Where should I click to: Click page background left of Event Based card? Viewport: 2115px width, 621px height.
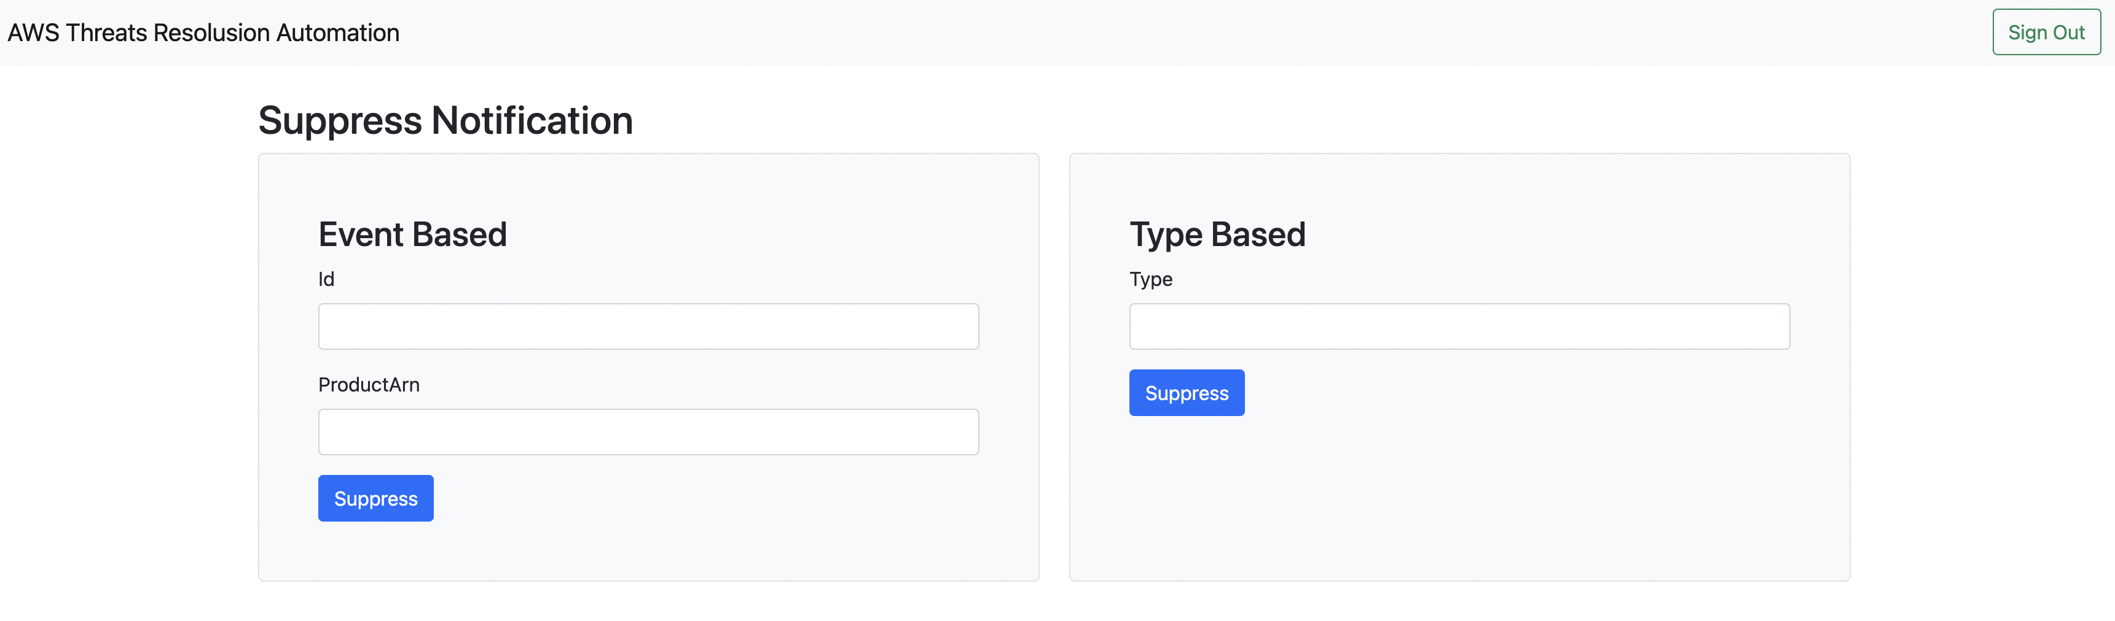pyautogui.click(x=123, y=369)
